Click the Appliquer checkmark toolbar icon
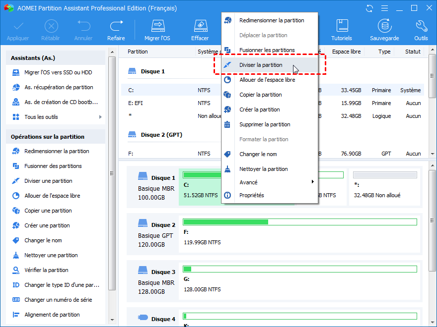 coord(18,27)
